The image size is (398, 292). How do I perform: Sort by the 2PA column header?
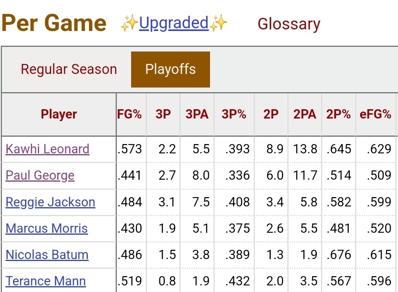[x=304, y=114]
